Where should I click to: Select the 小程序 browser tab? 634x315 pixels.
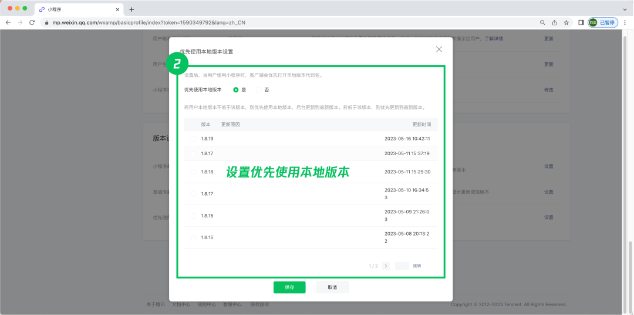pyautogui.click(x=78, y=9)
